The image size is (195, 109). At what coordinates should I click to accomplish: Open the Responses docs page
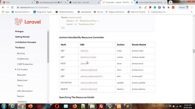(22, 80)
